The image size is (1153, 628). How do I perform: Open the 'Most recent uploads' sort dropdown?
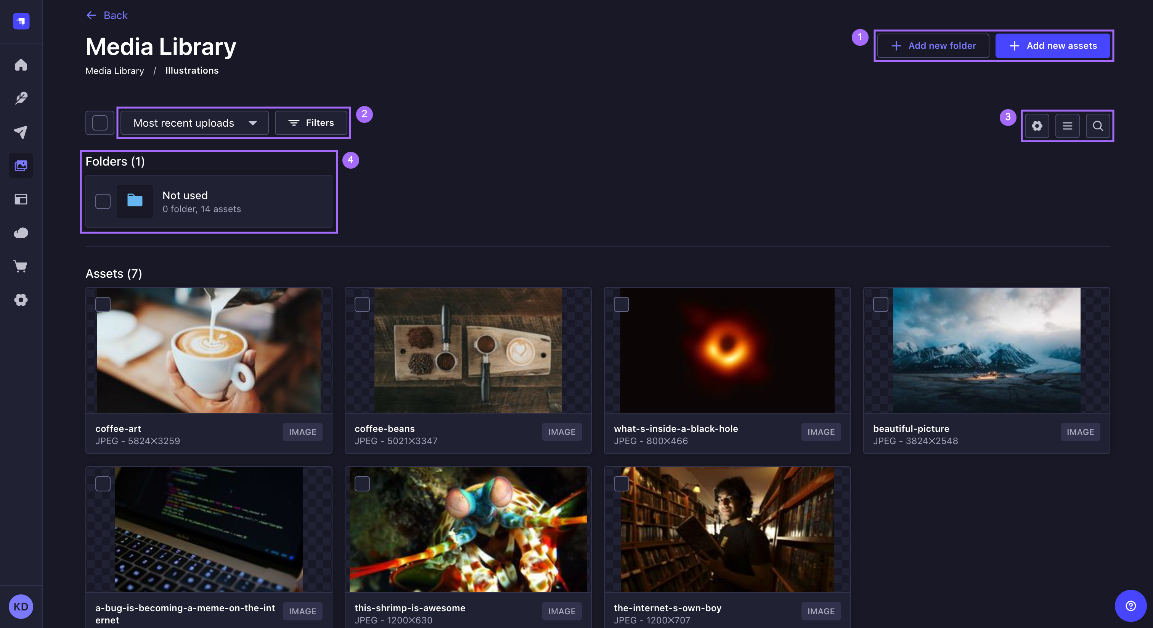coord(194,123)
